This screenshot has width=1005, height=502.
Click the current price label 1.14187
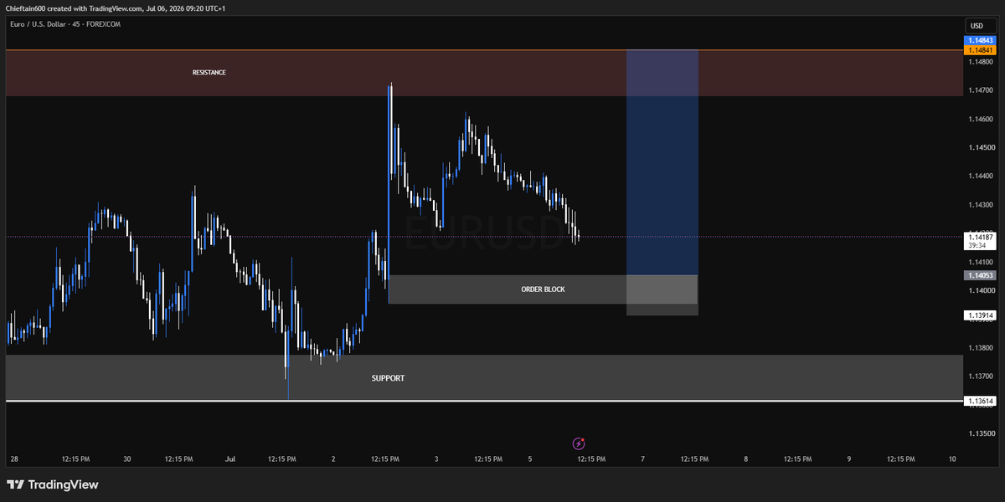(x=981, y=238)
